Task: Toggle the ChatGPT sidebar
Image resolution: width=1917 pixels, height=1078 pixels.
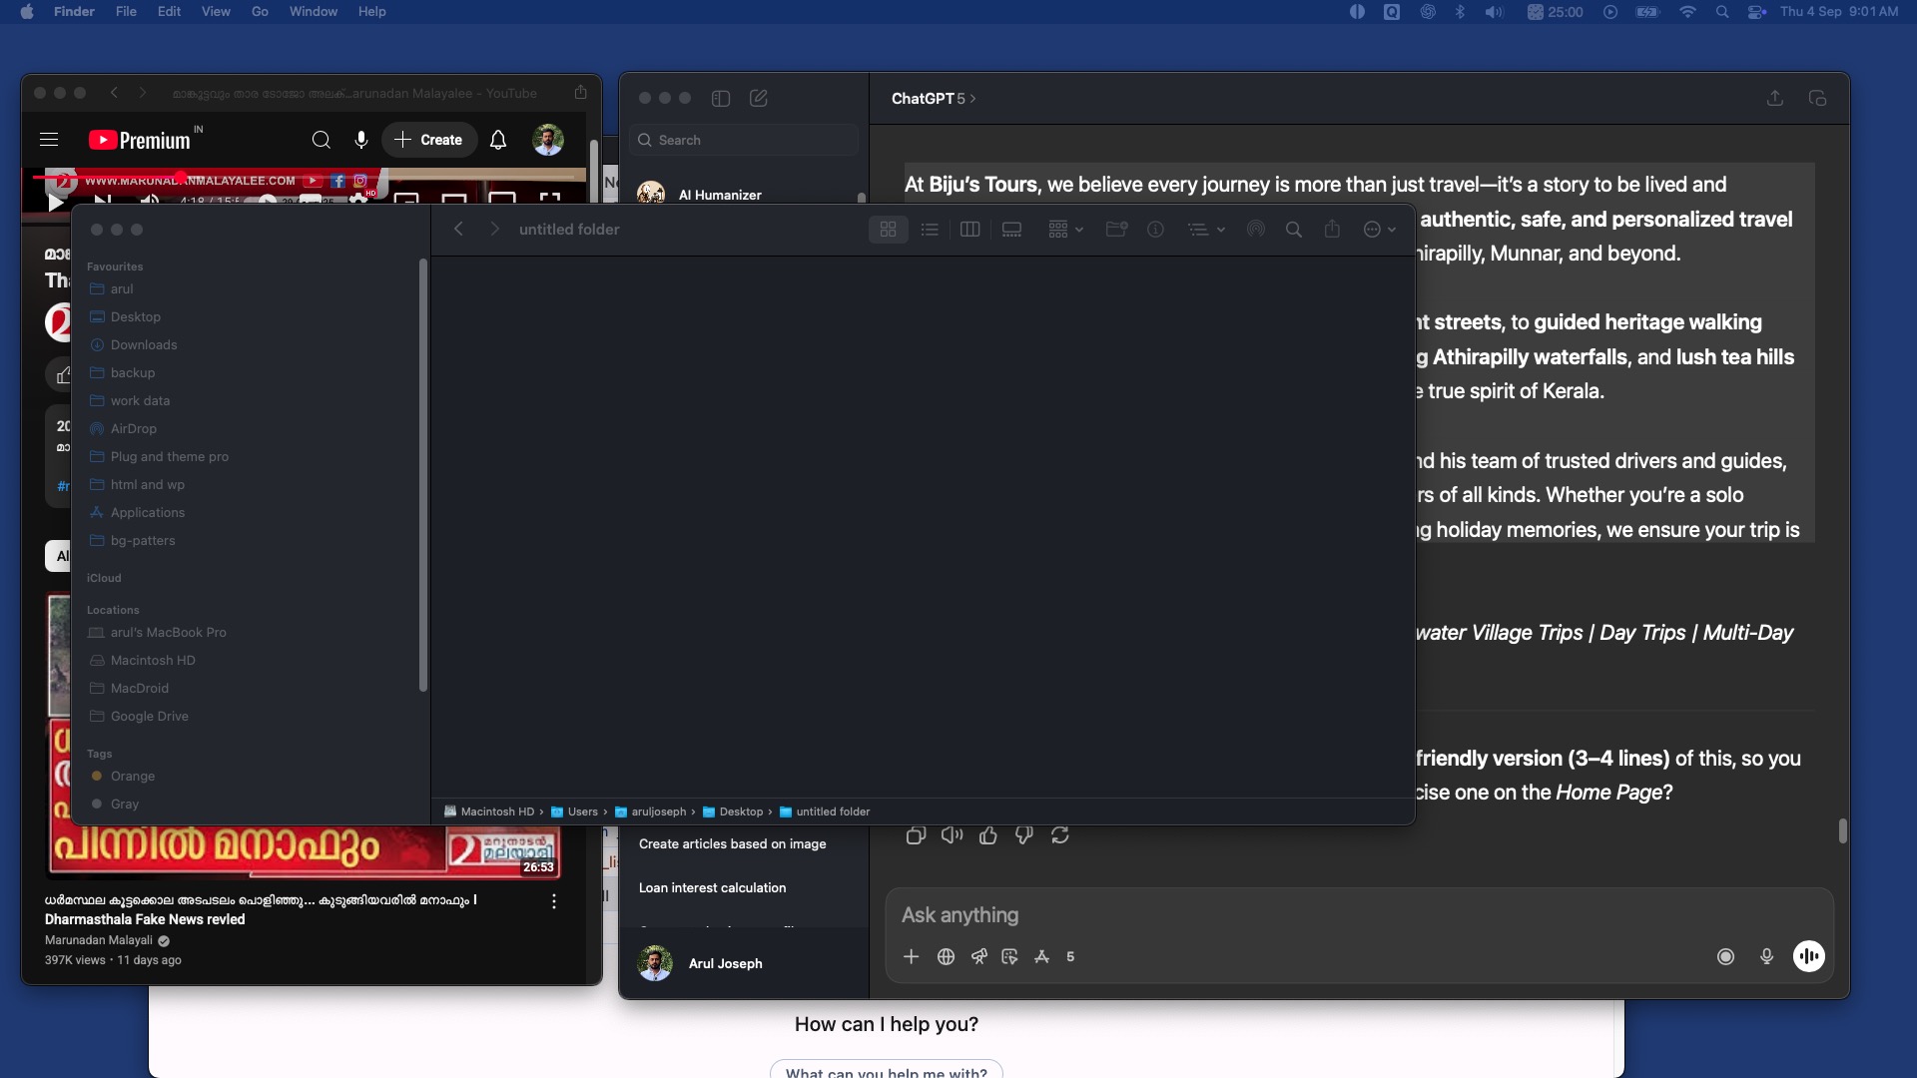Action: tap(721, 98)
